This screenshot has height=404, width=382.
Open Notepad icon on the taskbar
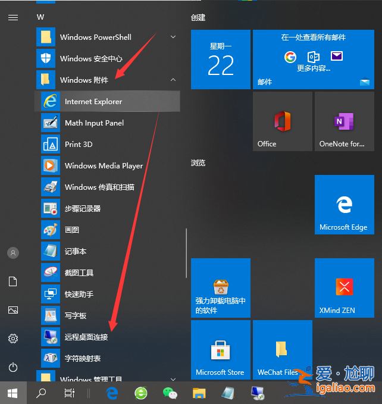coord(228,393)
